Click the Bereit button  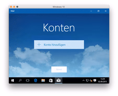coord(59,69)
